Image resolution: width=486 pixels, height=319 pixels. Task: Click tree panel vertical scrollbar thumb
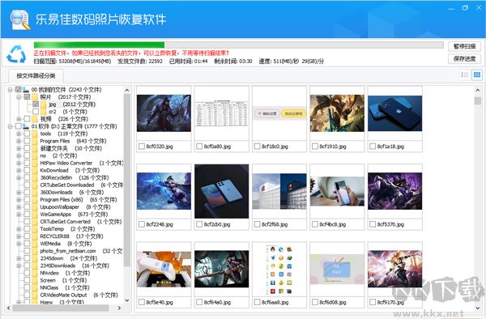127,180
